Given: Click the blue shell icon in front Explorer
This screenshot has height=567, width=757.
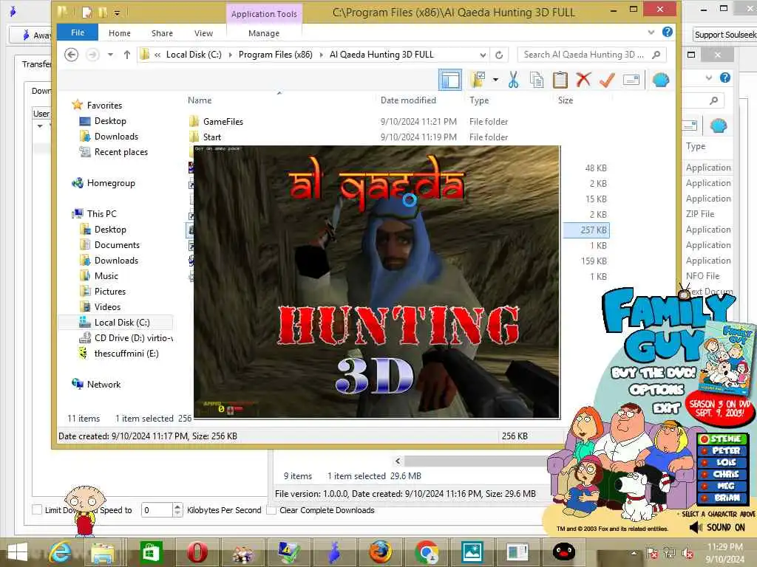Looking at the screenshot, I should click(x=660, y=80).
